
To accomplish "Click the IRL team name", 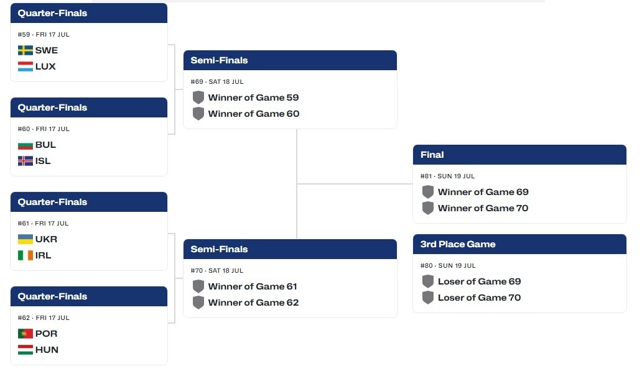I will (43, 255).
